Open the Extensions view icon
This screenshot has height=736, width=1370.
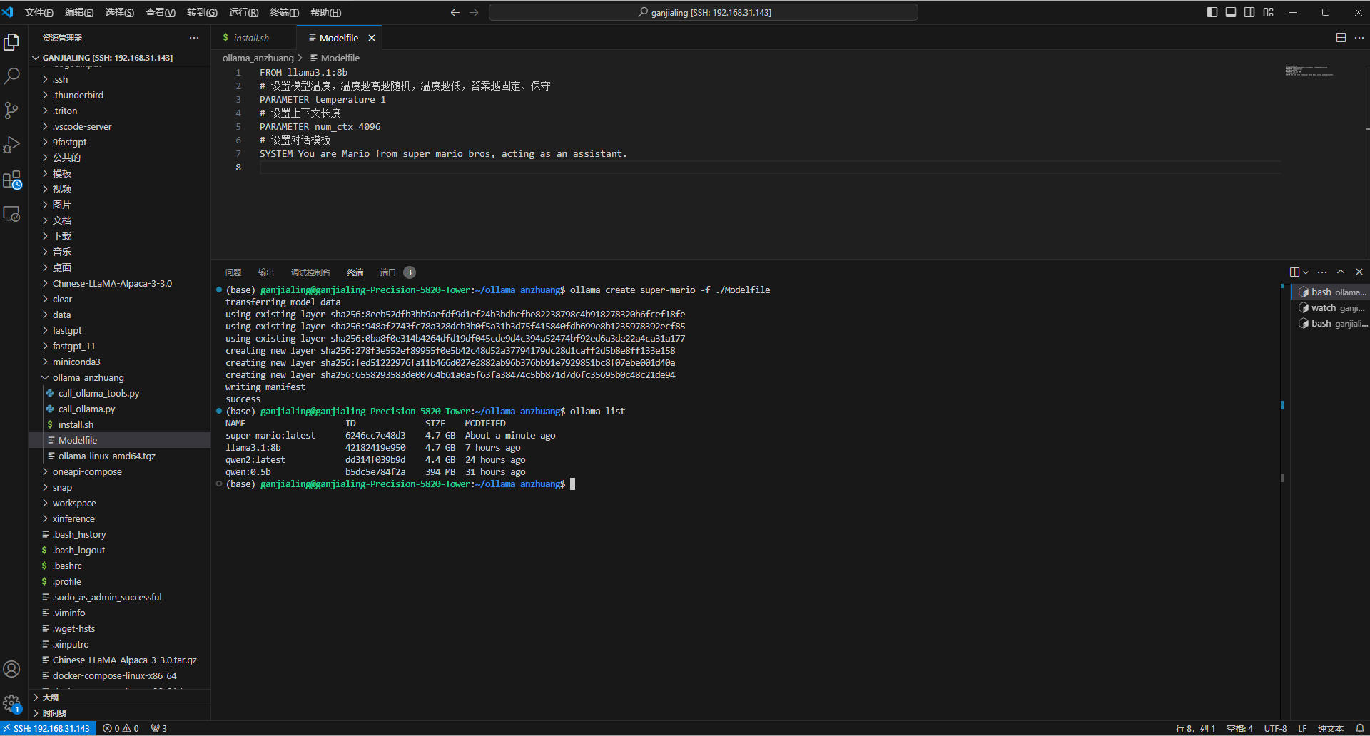click(11, 180)
